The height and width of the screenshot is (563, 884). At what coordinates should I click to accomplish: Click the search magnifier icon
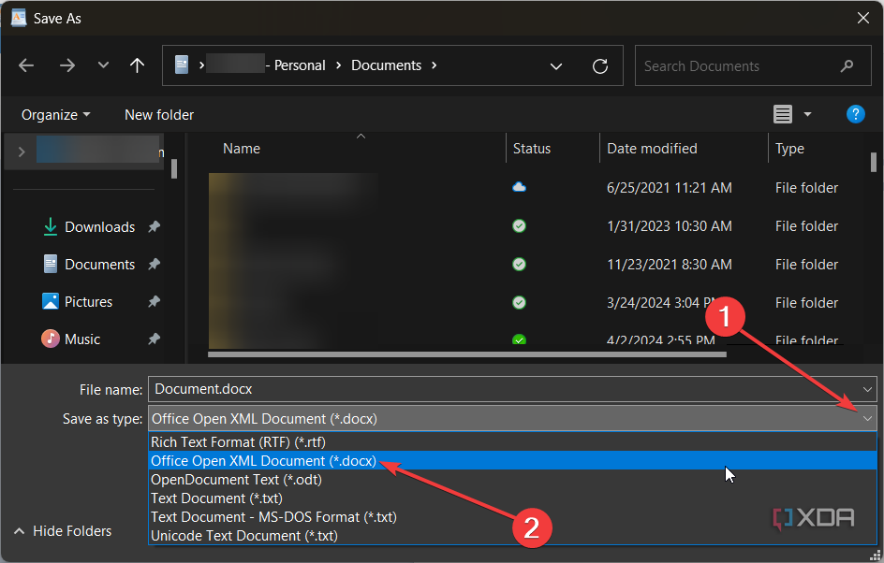pyautogui.click(x=847, y=65)
